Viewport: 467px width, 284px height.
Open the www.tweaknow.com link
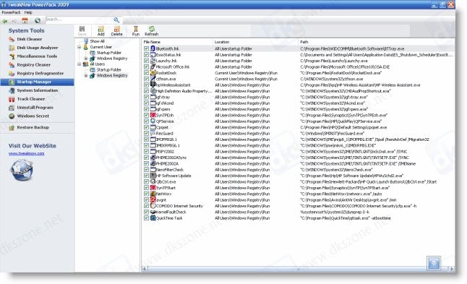coord(26,153)
